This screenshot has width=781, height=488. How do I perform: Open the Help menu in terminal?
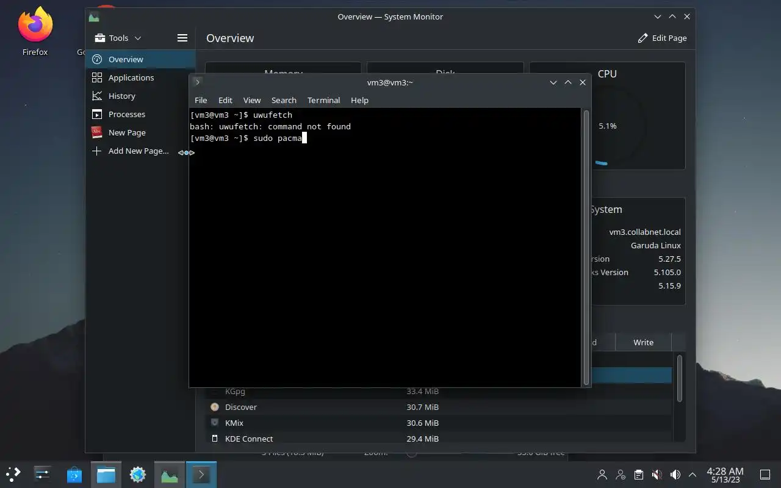(x=359, y=100)
